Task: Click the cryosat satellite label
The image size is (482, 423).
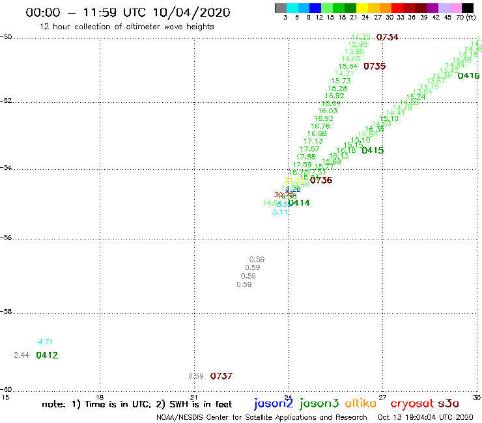Action: [412, 404]
